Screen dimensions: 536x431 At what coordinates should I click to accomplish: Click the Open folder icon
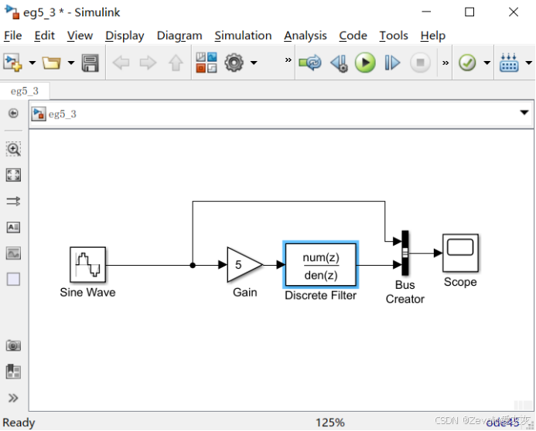(x=52, y=63)
